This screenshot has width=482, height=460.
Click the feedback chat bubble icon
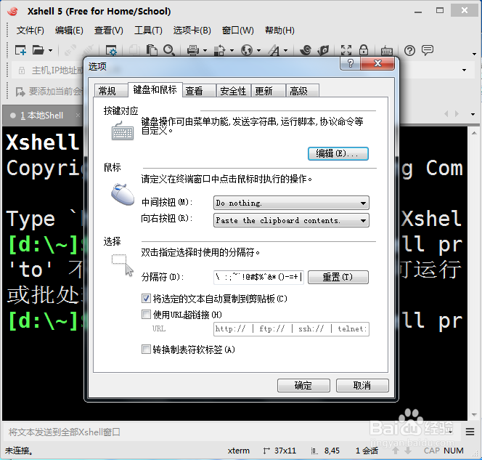(x=428, y=50)
